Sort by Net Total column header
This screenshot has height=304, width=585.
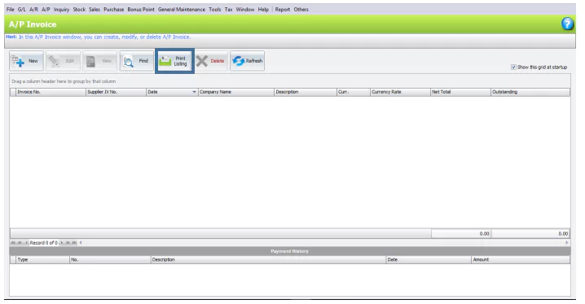coord(460,92)
